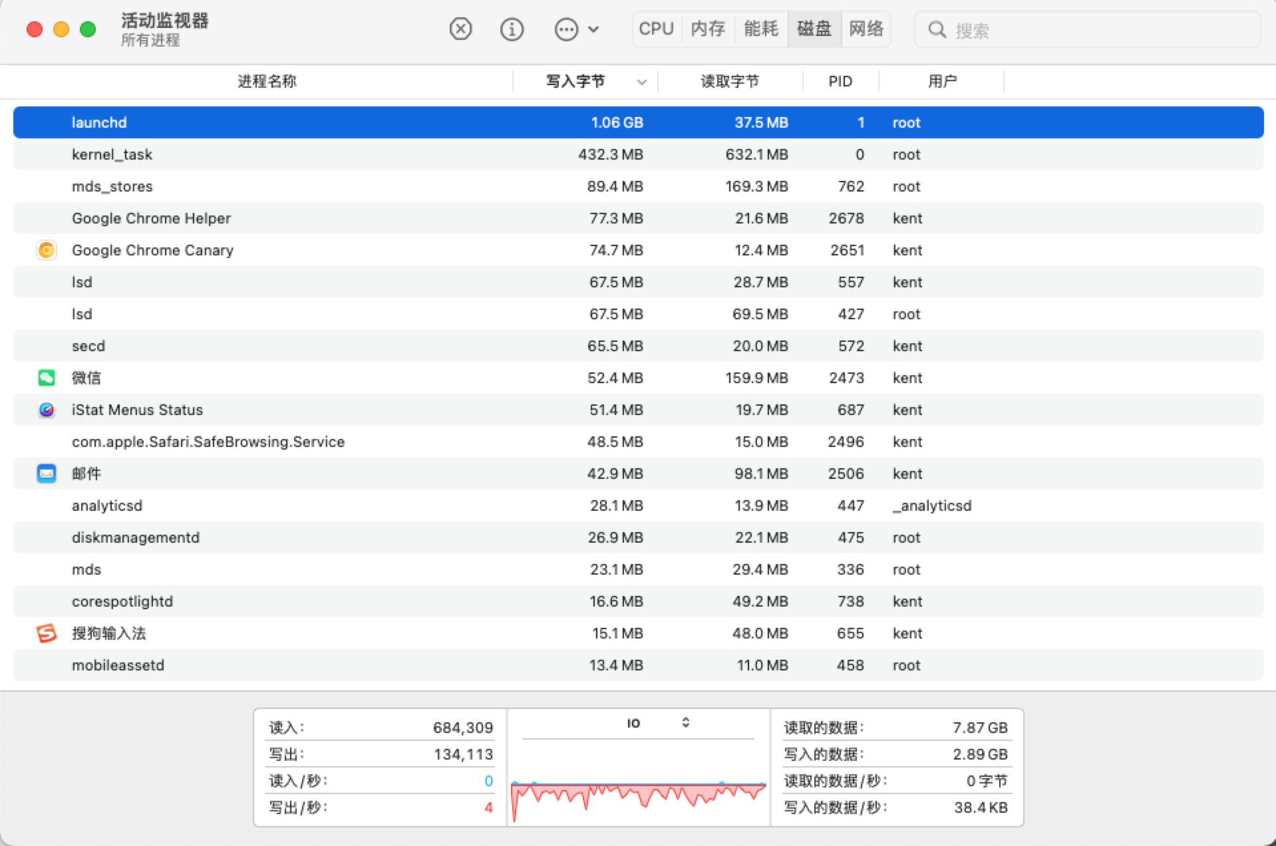
Task: Sort by 读取字节 column header
Action: coord(730,81)
